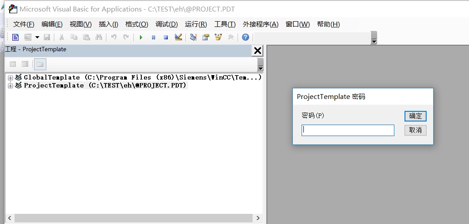Expand the ProjectTemplate tree node
Viewport: 469px width, 224px height.
tap(11, 86)
